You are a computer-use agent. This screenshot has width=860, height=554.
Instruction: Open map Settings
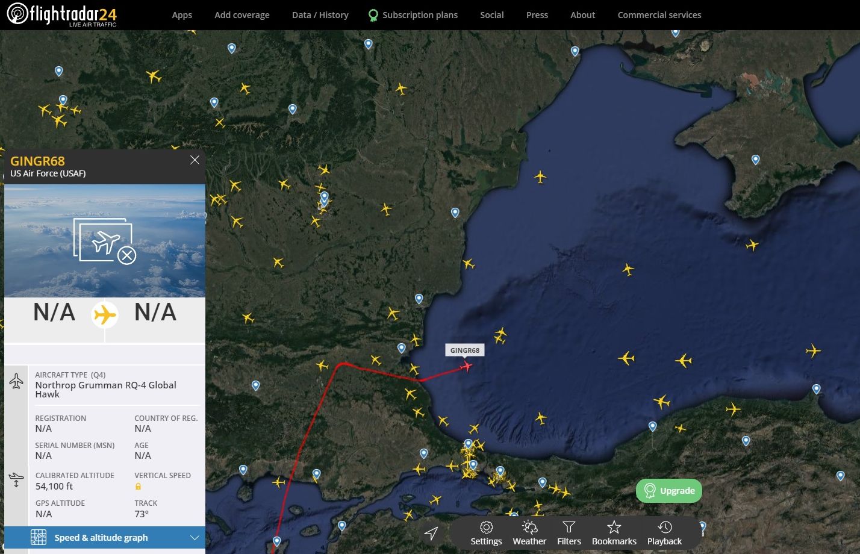[x=486, y=533]
